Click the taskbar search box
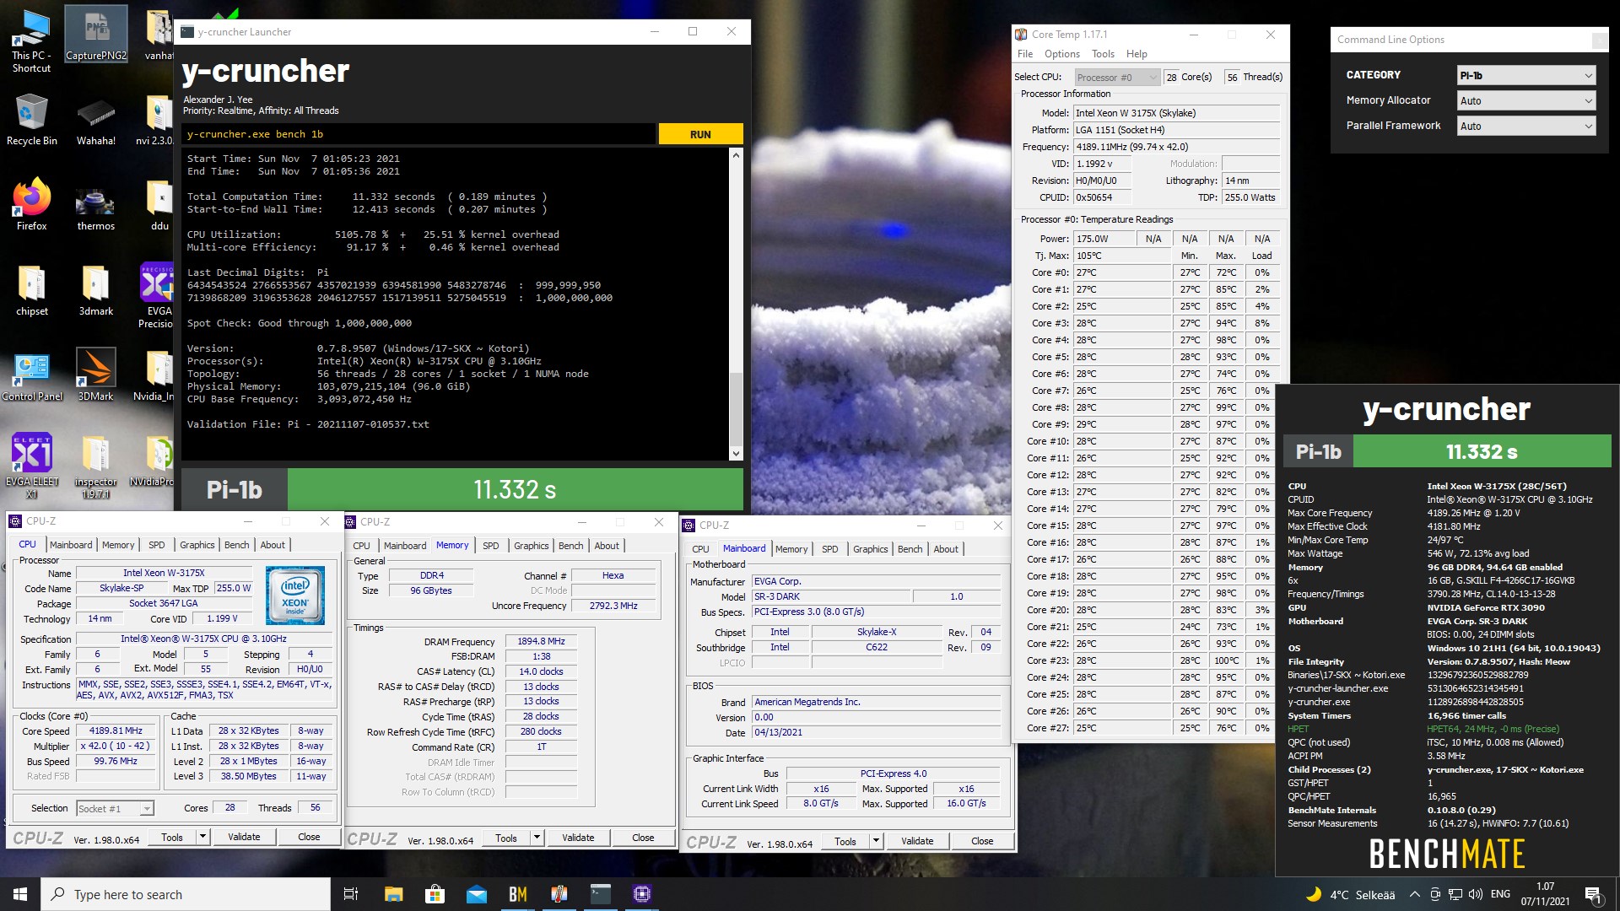 tap(186, 894)
